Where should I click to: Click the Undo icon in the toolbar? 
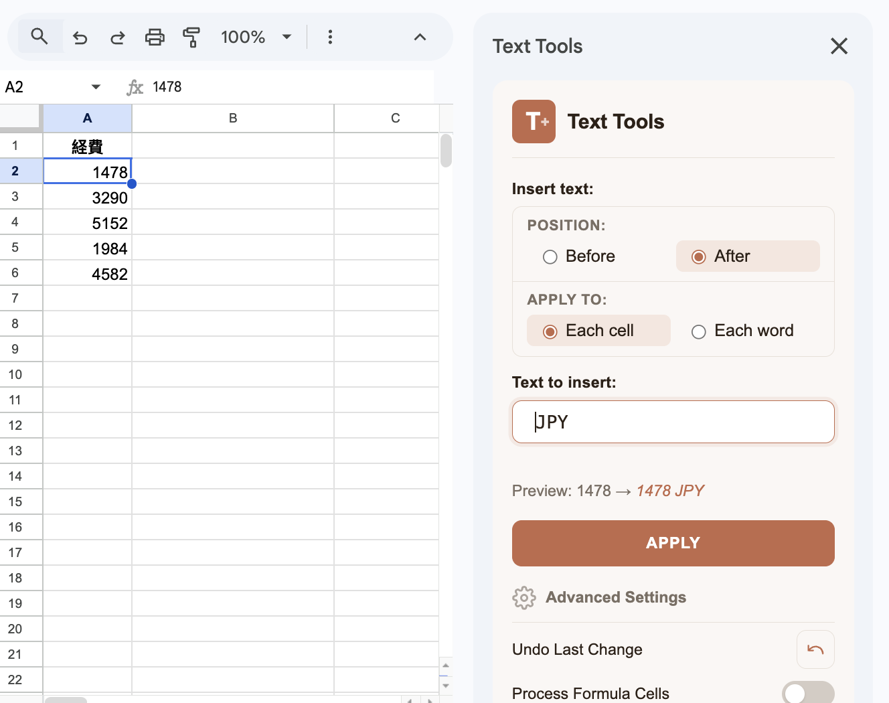click(x=80, y=37)
